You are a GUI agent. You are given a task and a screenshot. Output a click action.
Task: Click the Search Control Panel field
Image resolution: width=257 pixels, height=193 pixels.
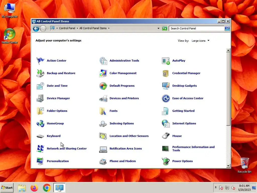tap(197, 28)
